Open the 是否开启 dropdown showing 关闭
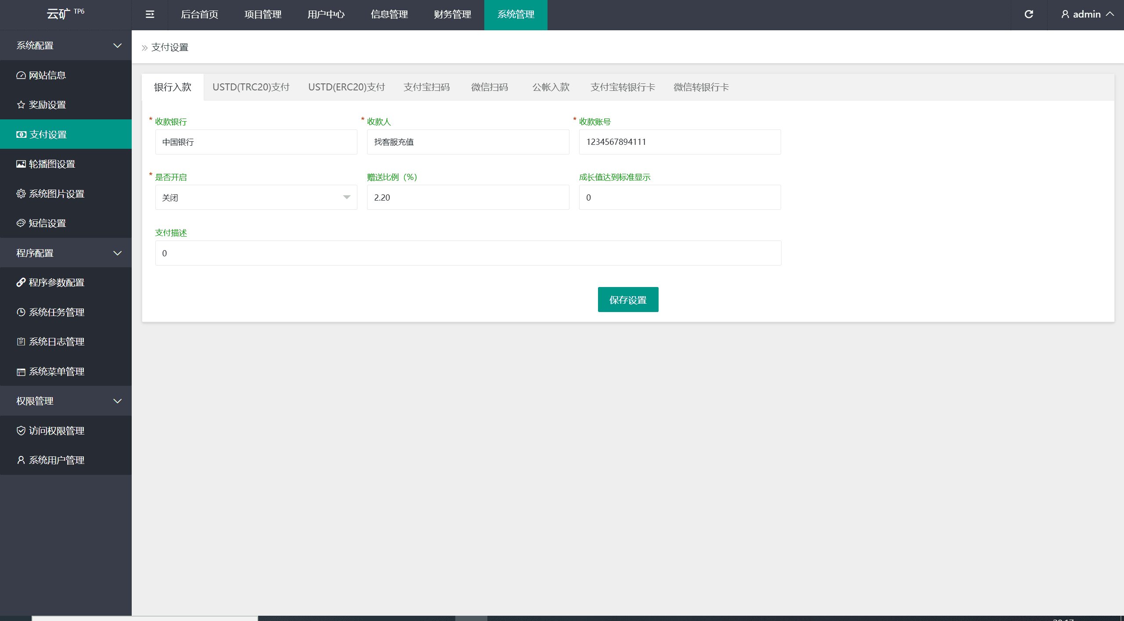 (256, 197)
